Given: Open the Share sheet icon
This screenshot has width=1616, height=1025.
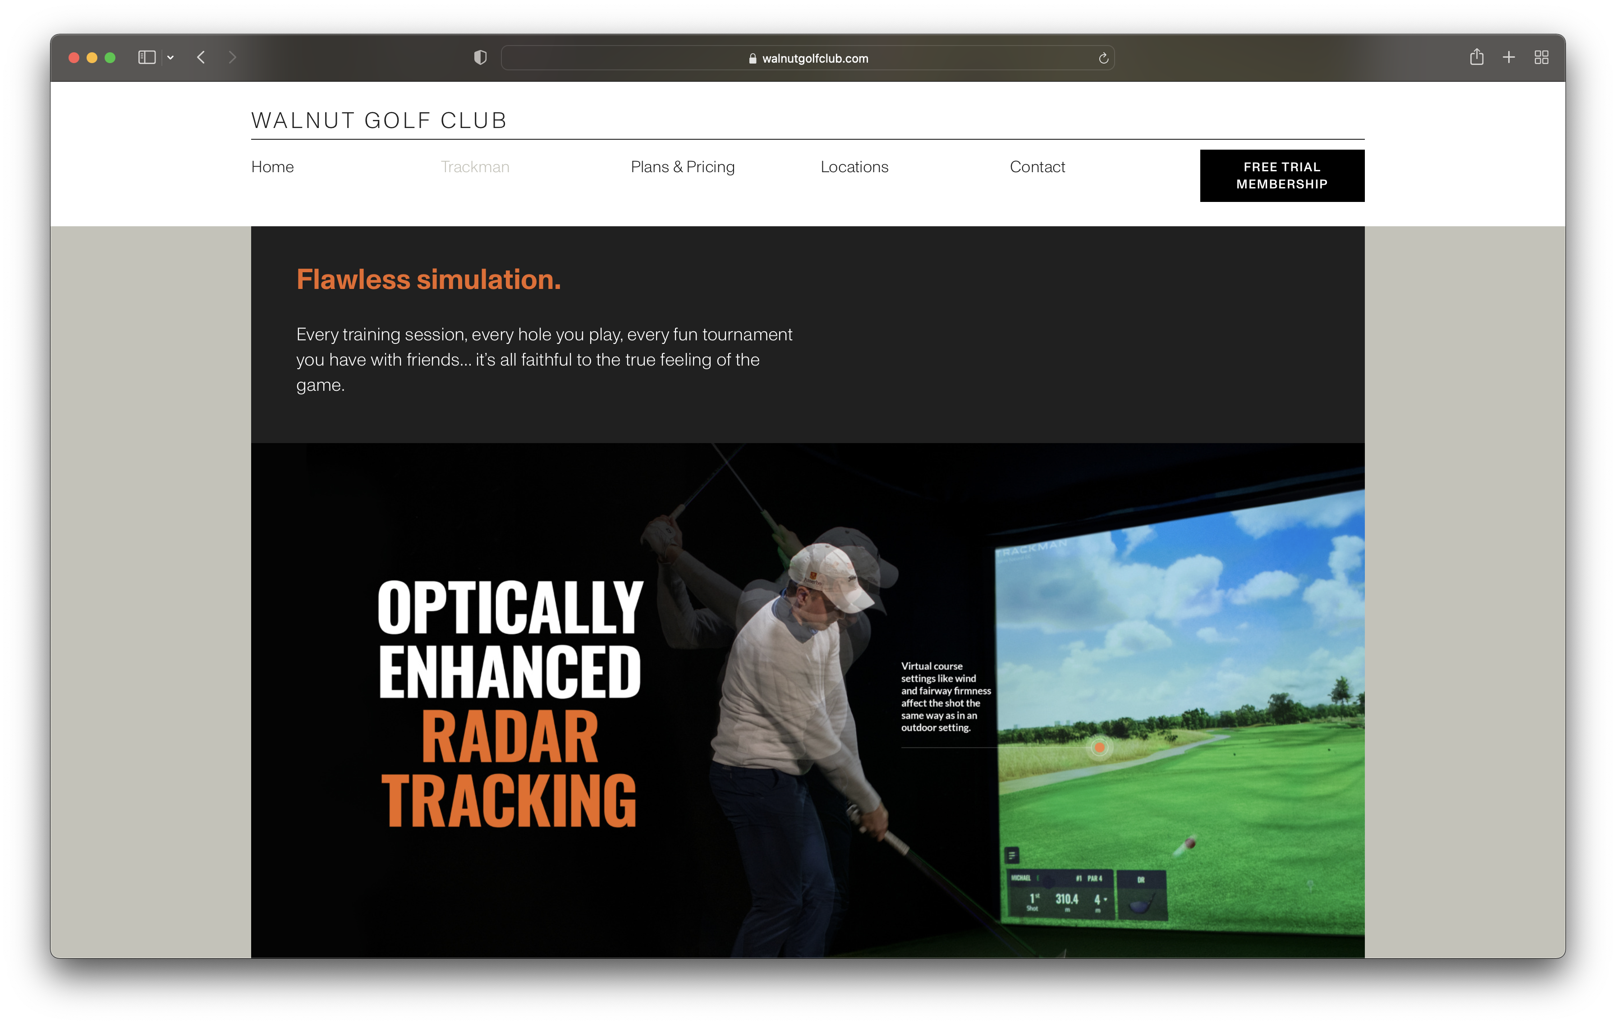Looking at the screenshot, I should (x=1476, y=58).
